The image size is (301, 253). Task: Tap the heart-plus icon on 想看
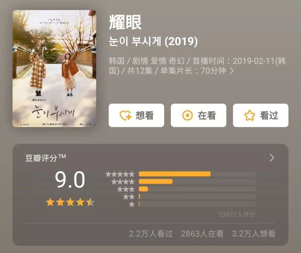[x=125, y=116]
